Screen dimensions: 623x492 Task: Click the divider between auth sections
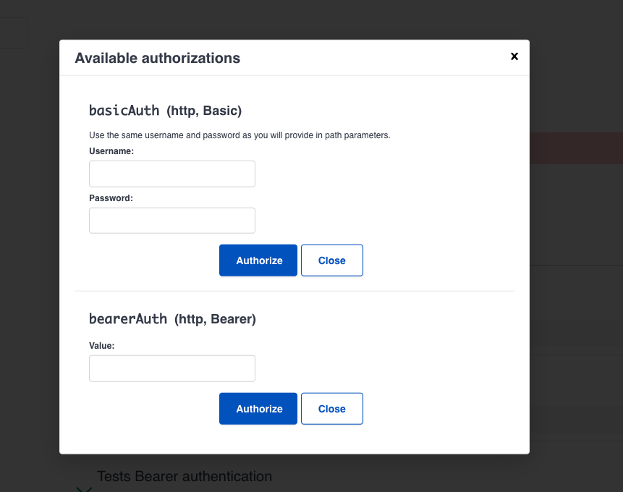tap(294, 292)
